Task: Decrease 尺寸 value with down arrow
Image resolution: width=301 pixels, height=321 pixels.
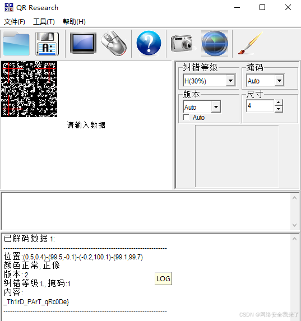Action: click(278, 109)
